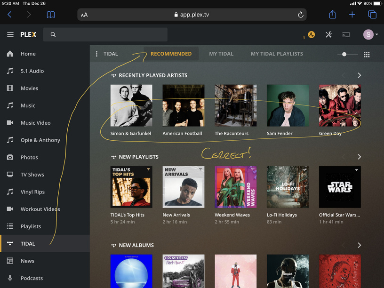Open News in the sidebar
Viewport: 384px width, 288px height.
45,261
